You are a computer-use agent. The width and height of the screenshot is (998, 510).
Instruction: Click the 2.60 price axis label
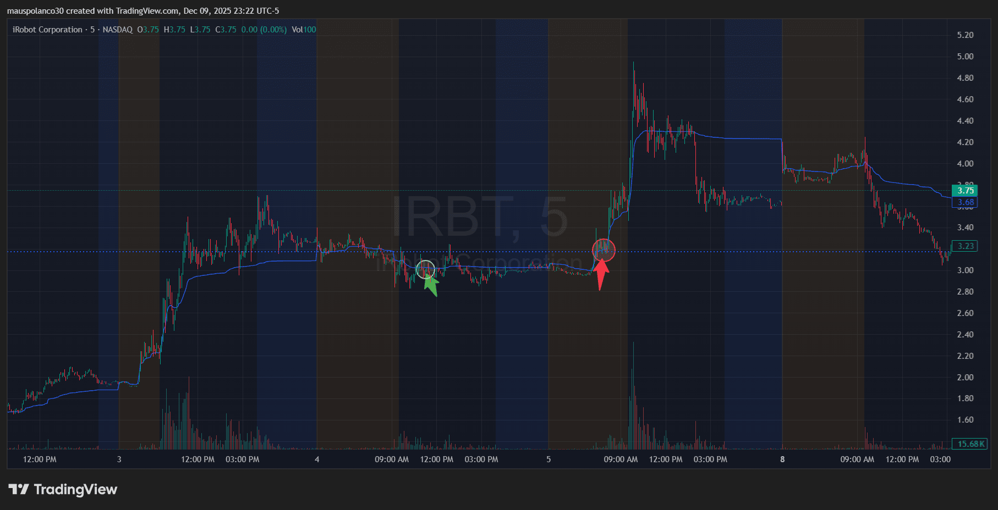pos(965,313)
